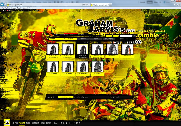This screenshot has height=126, width=181.
Task: Open the Modifica menu
Action: (7, 8)
